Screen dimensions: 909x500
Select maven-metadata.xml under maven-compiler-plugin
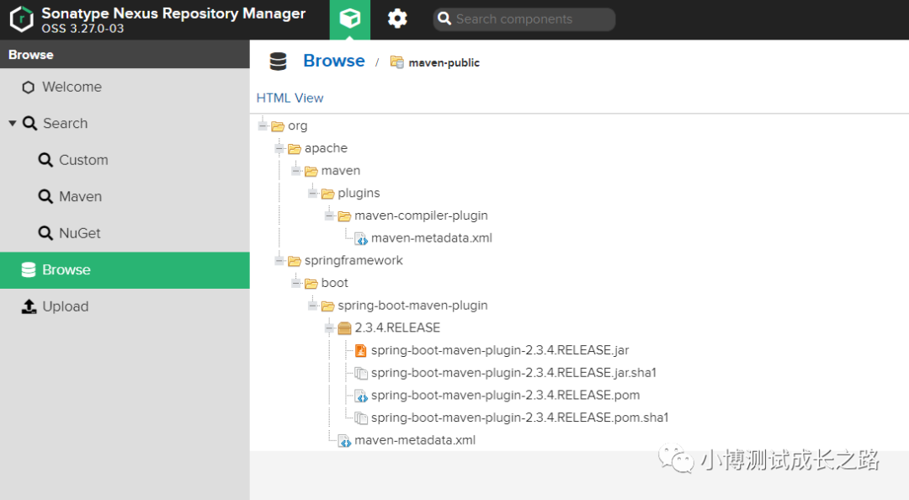click(x=431, y=238)
